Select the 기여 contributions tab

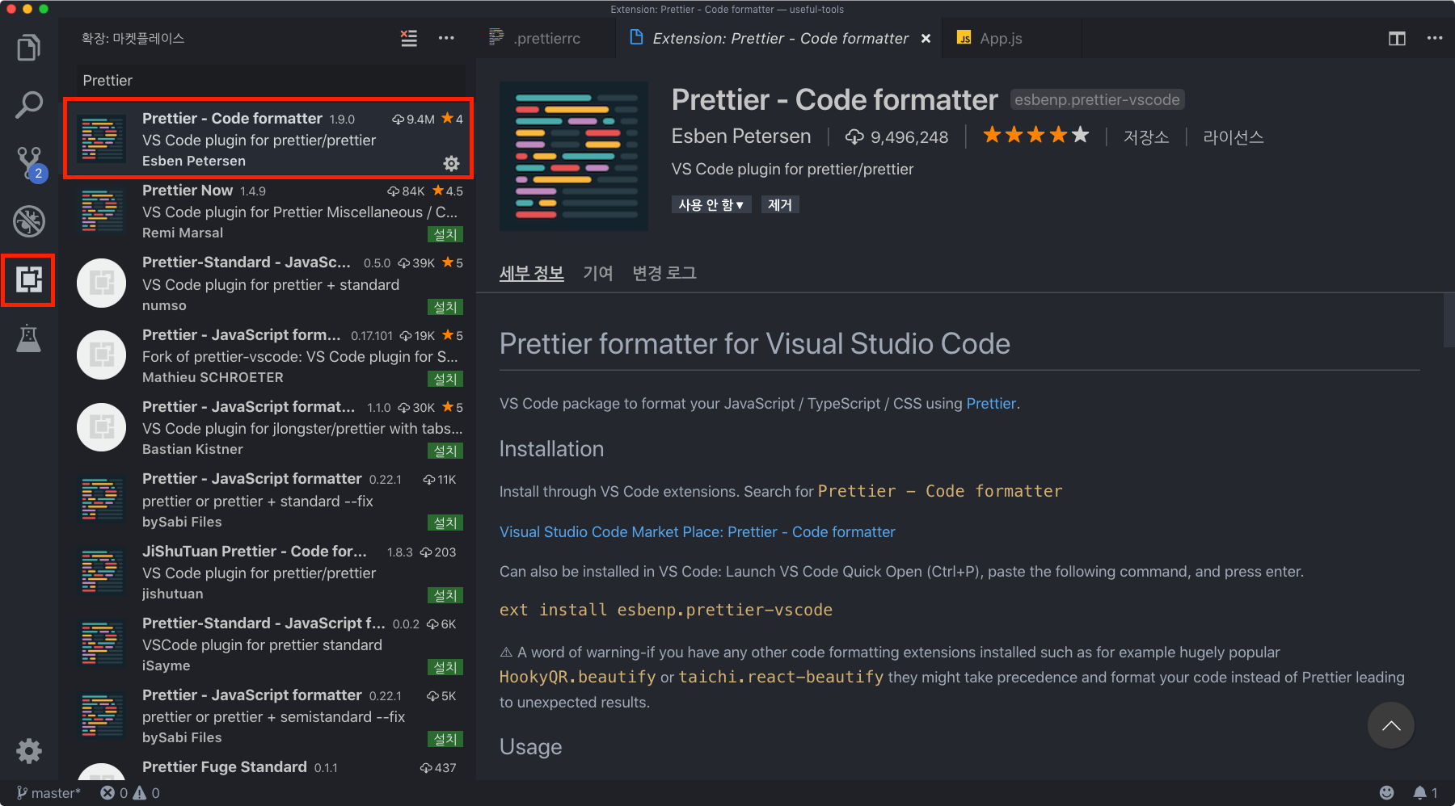coord(598,273)
